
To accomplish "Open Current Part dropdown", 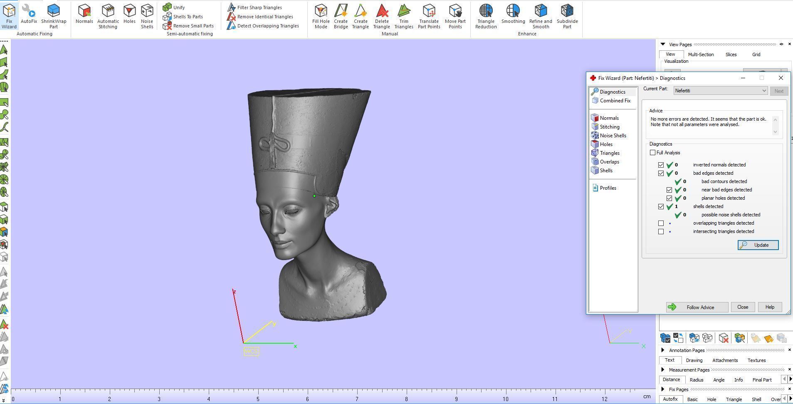I will 720,91.
